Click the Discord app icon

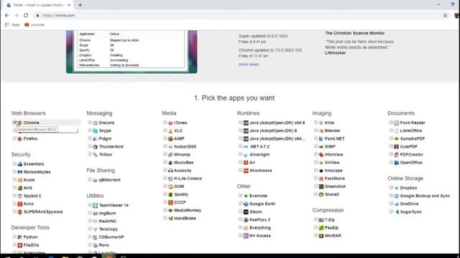tap(95, 123)
